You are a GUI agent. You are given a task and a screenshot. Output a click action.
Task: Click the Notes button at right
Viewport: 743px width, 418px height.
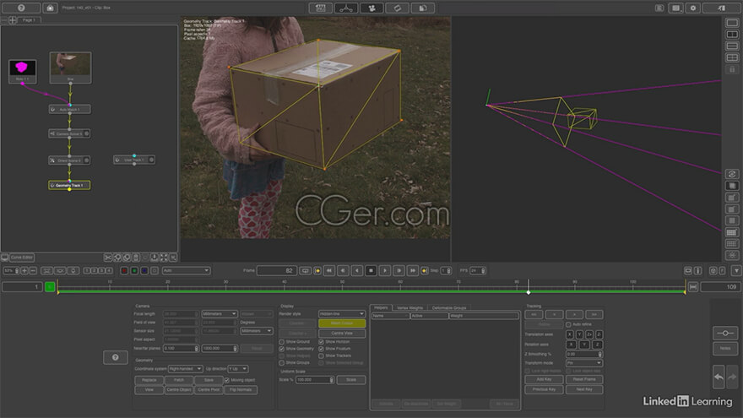[725, 348]
